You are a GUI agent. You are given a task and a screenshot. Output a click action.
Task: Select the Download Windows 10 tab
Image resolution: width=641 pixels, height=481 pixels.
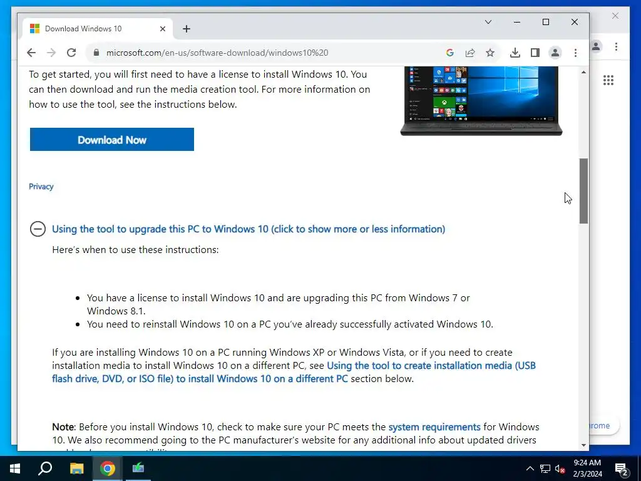[x=97, y=29]
